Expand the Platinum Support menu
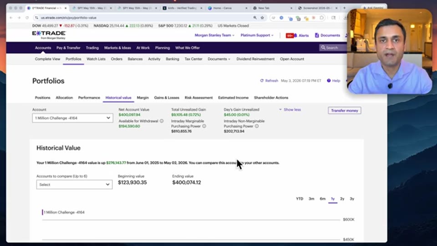The image size is (437, 246). [x=257, y=35]
